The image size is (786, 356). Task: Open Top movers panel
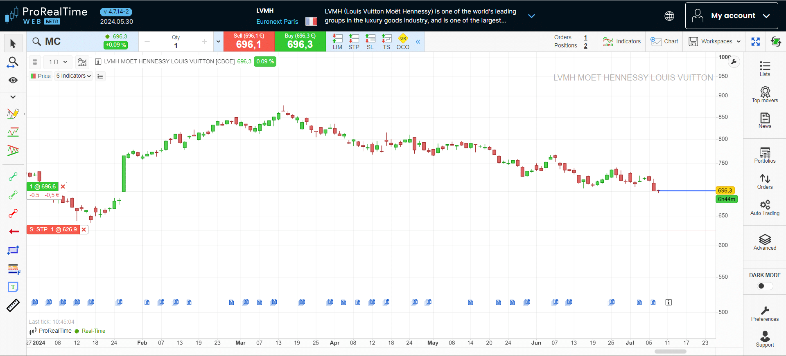point(765,94)
